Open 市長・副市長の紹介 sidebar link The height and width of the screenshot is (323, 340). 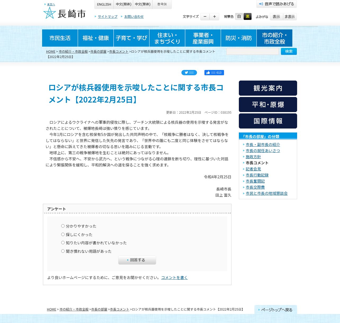click(x=263, y=145)
